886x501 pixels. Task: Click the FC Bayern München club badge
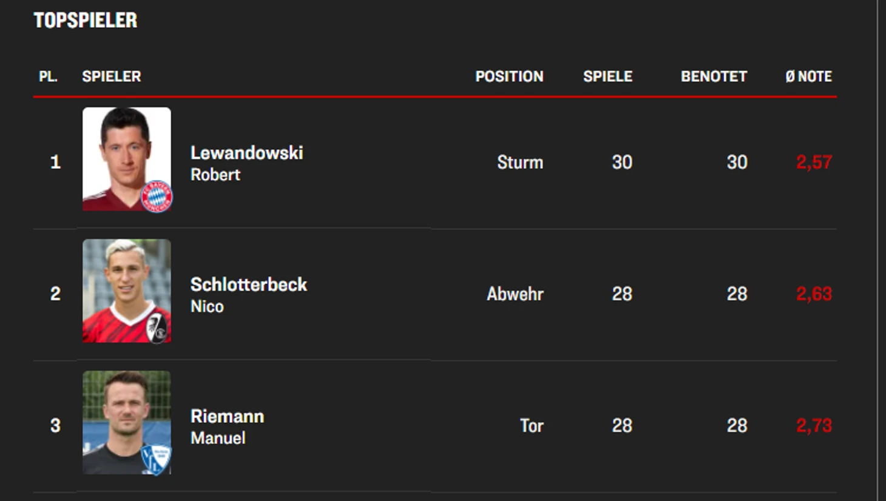[157, 197]
